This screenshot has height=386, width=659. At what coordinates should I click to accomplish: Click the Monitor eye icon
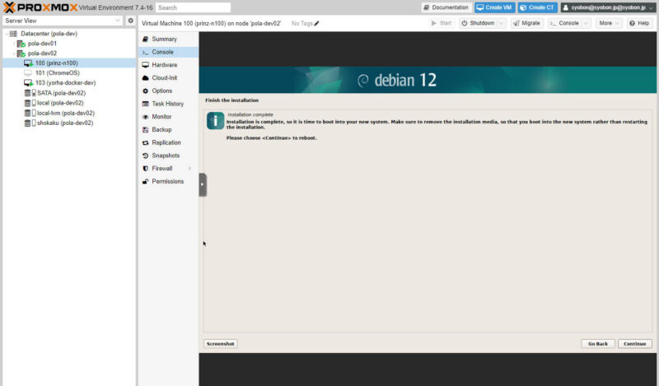click(x=146, y=117)
